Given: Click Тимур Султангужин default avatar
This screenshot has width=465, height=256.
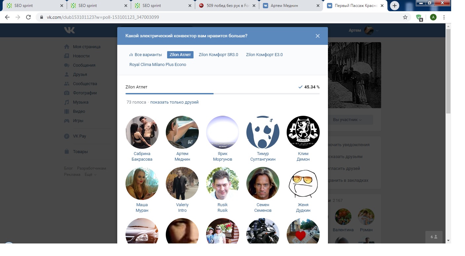Looking at the screenshot, I should pyautogui.click(x=263, y=132).
